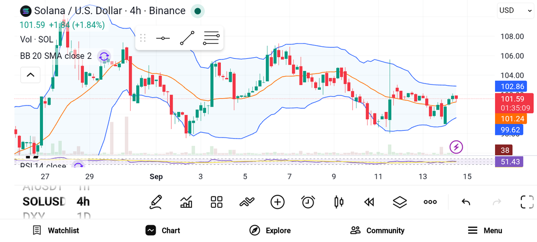Viewport: 537px width, 242px height.
Task: Select the Vol · SOL indicator label
Action: (37, 39)
